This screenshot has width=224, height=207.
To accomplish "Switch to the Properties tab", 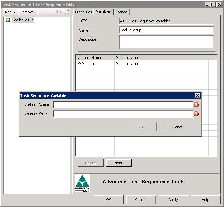I will pos(83,12).
